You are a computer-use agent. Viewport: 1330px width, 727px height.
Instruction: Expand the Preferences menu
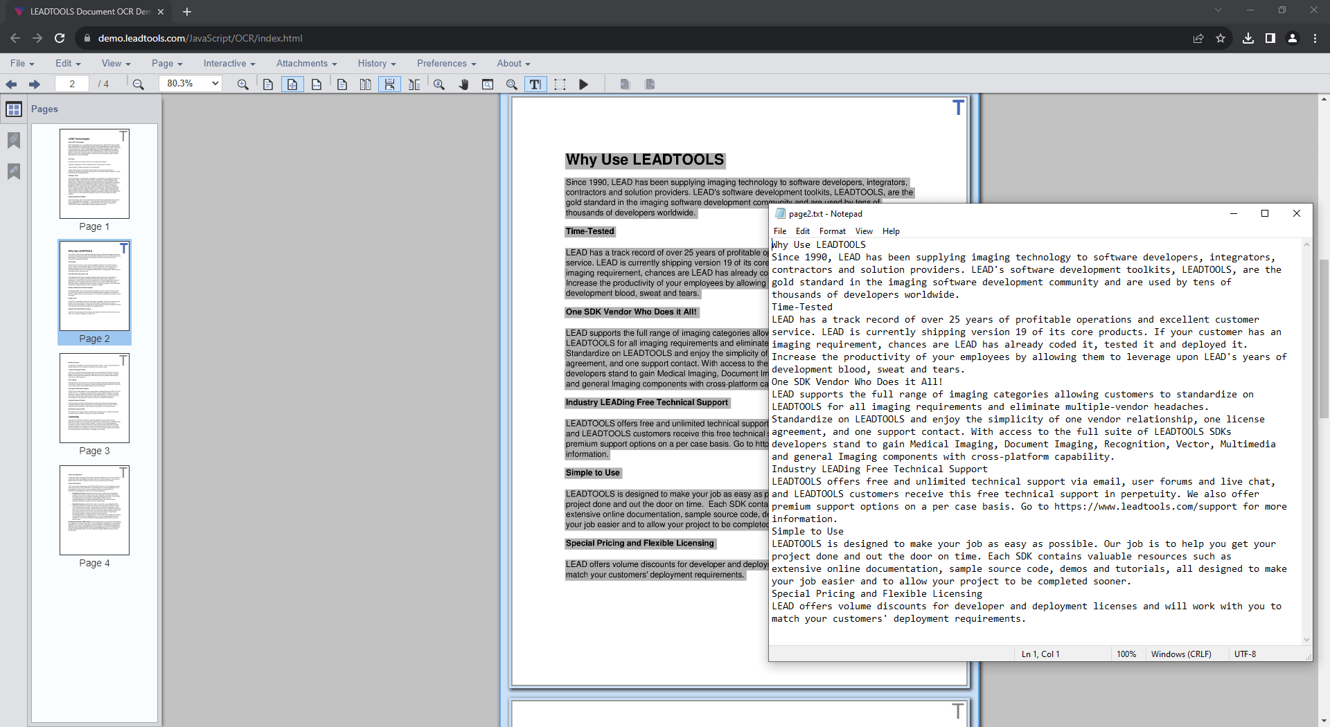(446, 63)
